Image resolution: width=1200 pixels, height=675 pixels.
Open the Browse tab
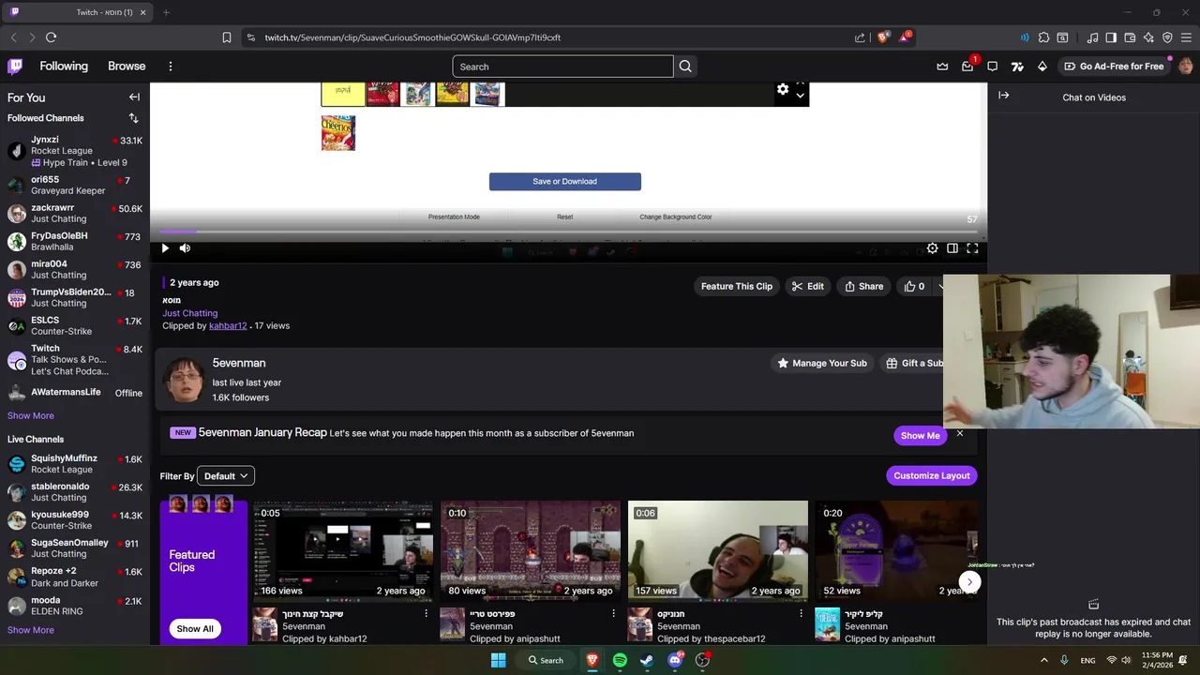(127, 67)
